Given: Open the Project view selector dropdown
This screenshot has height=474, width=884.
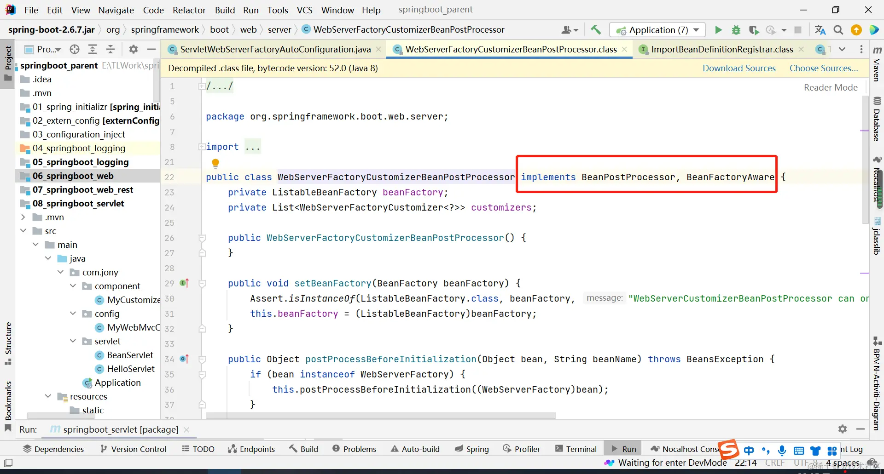Looking at the screenshot, I should (x=43, y=49).
